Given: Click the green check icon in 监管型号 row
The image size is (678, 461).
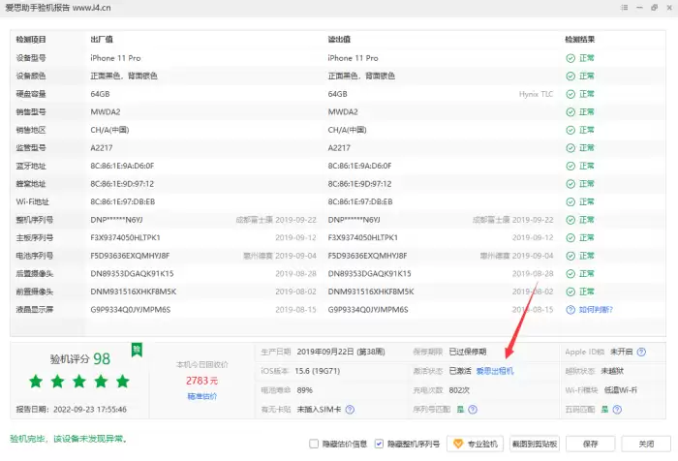Looking at the screenshot, I should [x=570, y=148].
